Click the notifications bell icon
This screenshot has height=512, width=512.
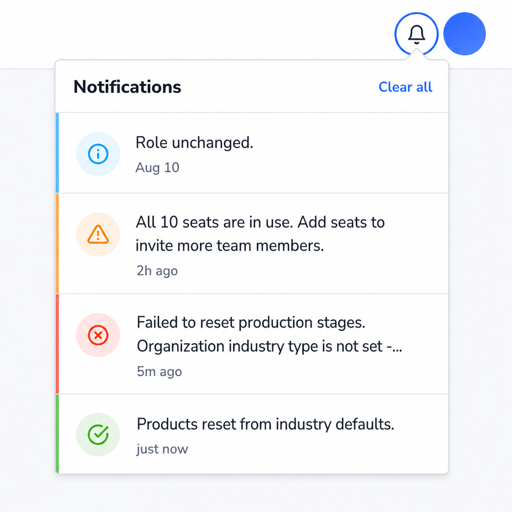tap(416, 34)
